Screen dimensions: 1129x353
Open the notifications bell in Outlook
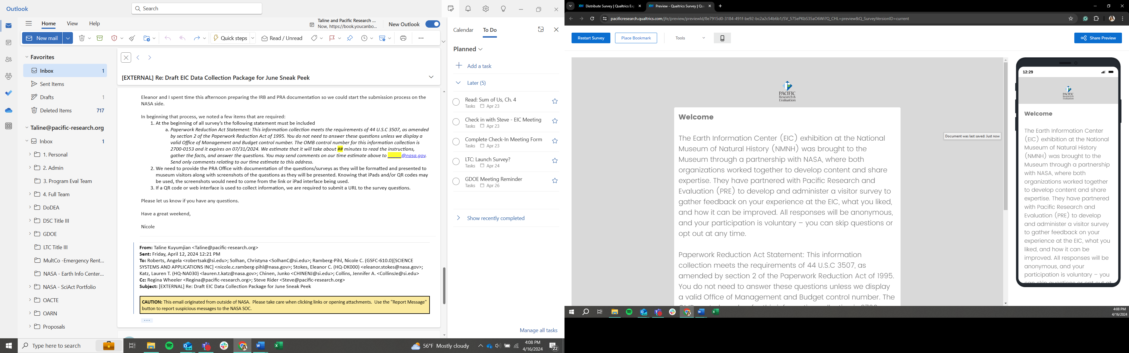[468, 9]
